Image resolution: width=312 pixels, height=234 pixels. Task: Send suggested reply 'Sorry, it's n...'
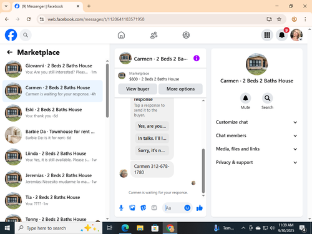[x=152, y=150]
